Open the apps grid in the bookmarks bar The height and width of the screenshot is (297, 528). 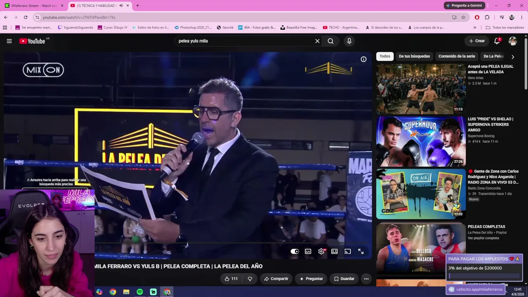point(5,28)
